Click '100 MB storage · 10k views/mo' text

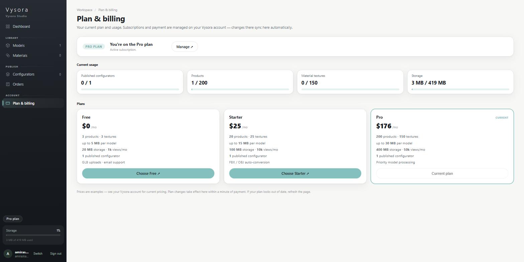253,150
